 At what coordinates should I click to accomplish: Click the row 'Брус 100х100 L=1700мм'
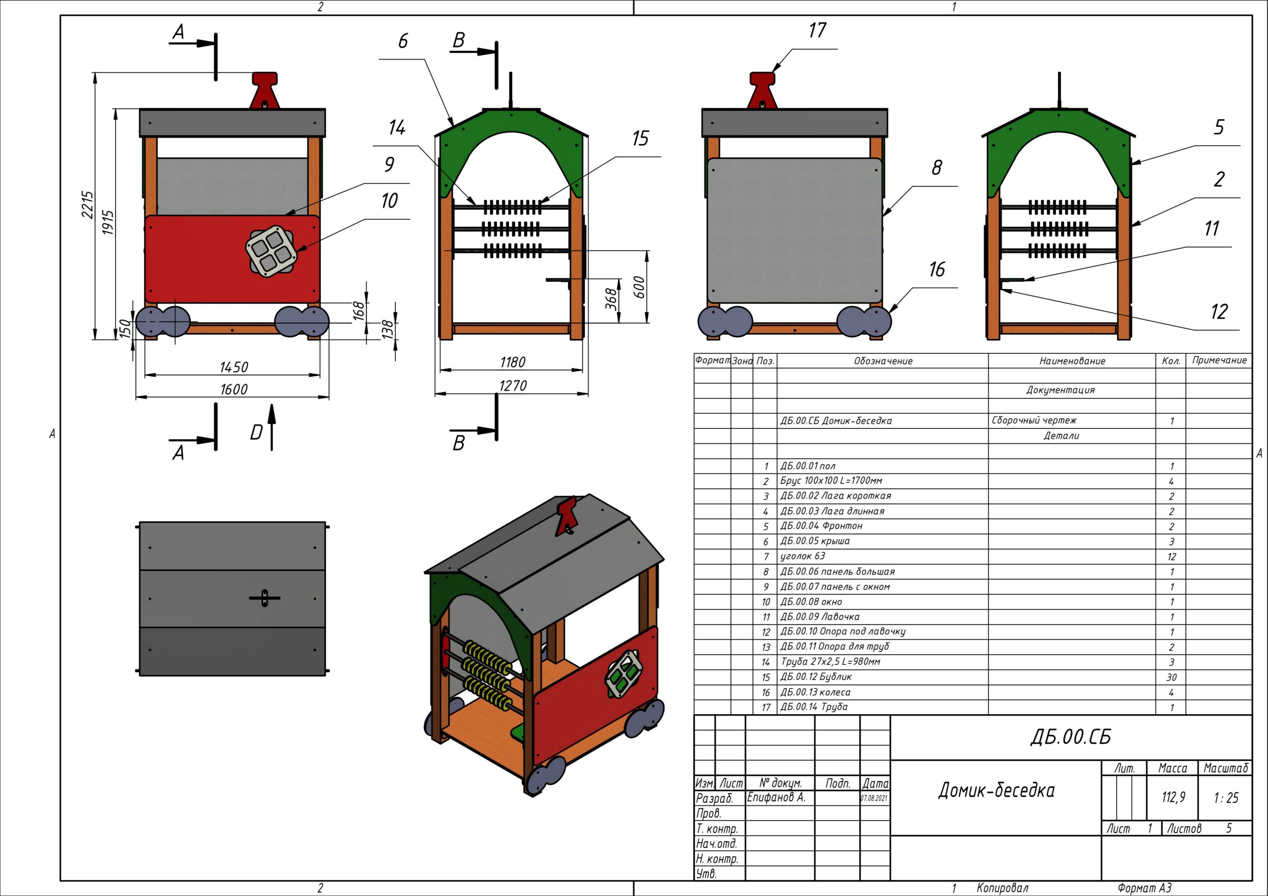pos(972,481)
